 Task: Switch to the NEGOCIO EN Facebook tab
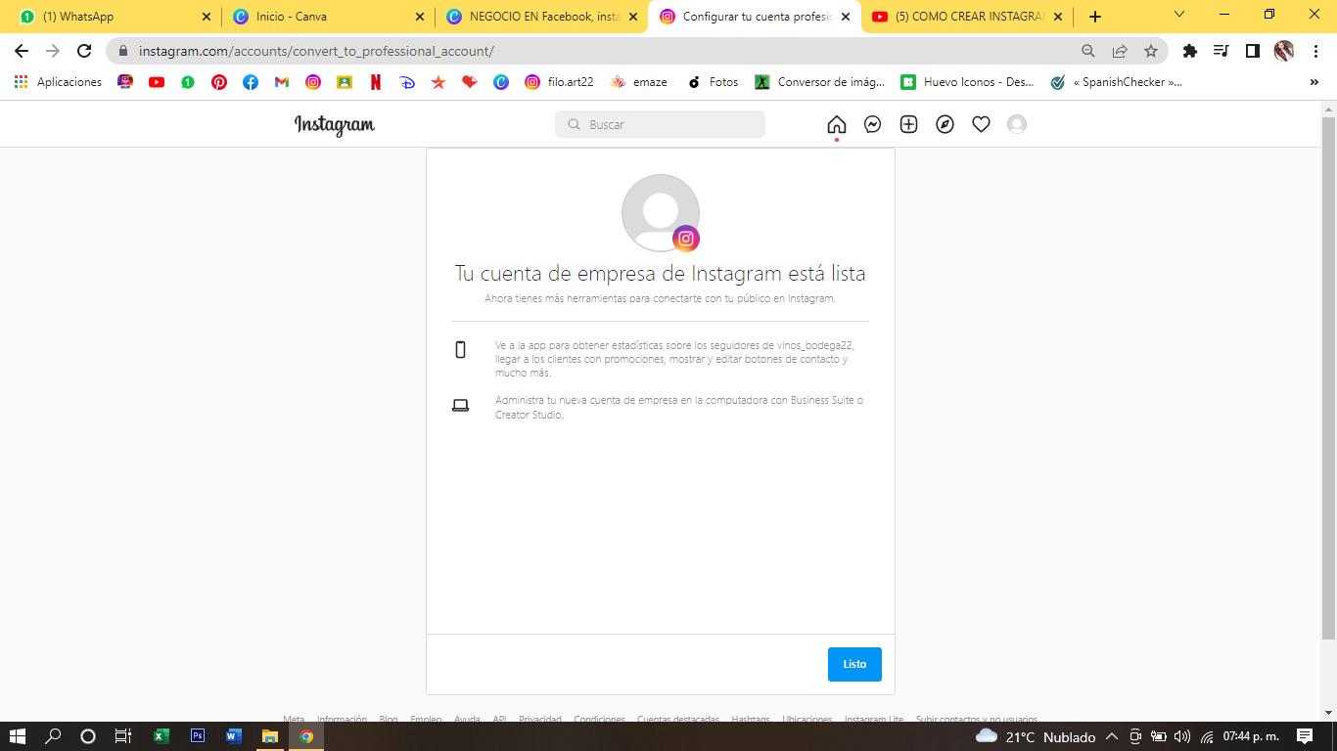point(541,17)
